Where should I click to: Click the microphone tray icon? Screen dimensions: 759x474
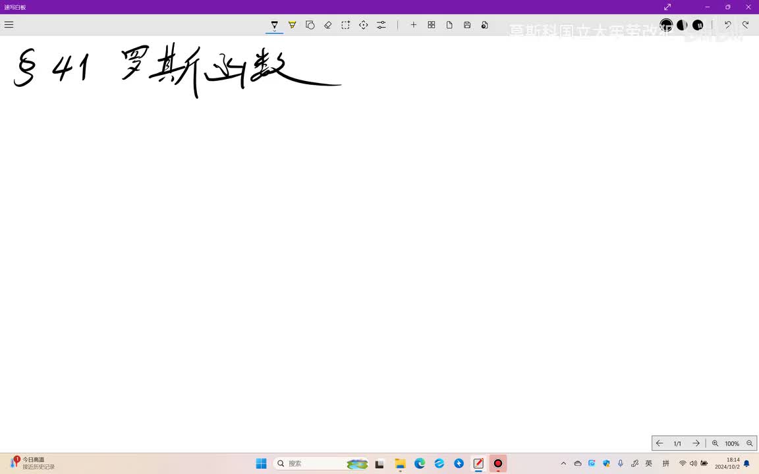621,463
